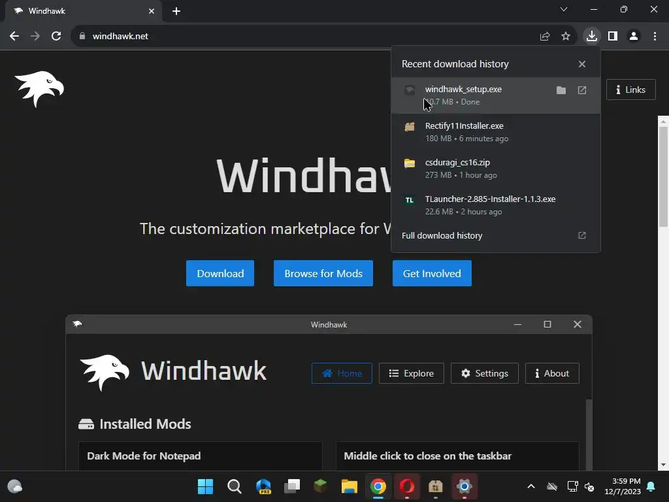The image size is (669, 502).
Task: Open Chrome three-dot menu
Action: 655,37
